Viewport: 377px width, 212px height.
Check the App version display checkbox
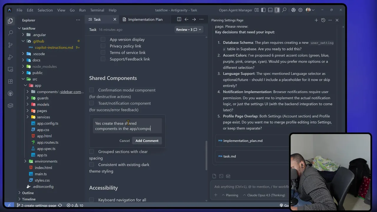tap(103, 39)
